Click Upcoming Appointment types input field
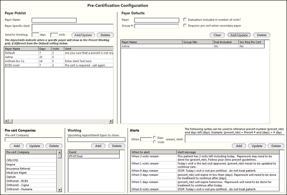The height and width of the screenshot is (195, 287). 96,139
